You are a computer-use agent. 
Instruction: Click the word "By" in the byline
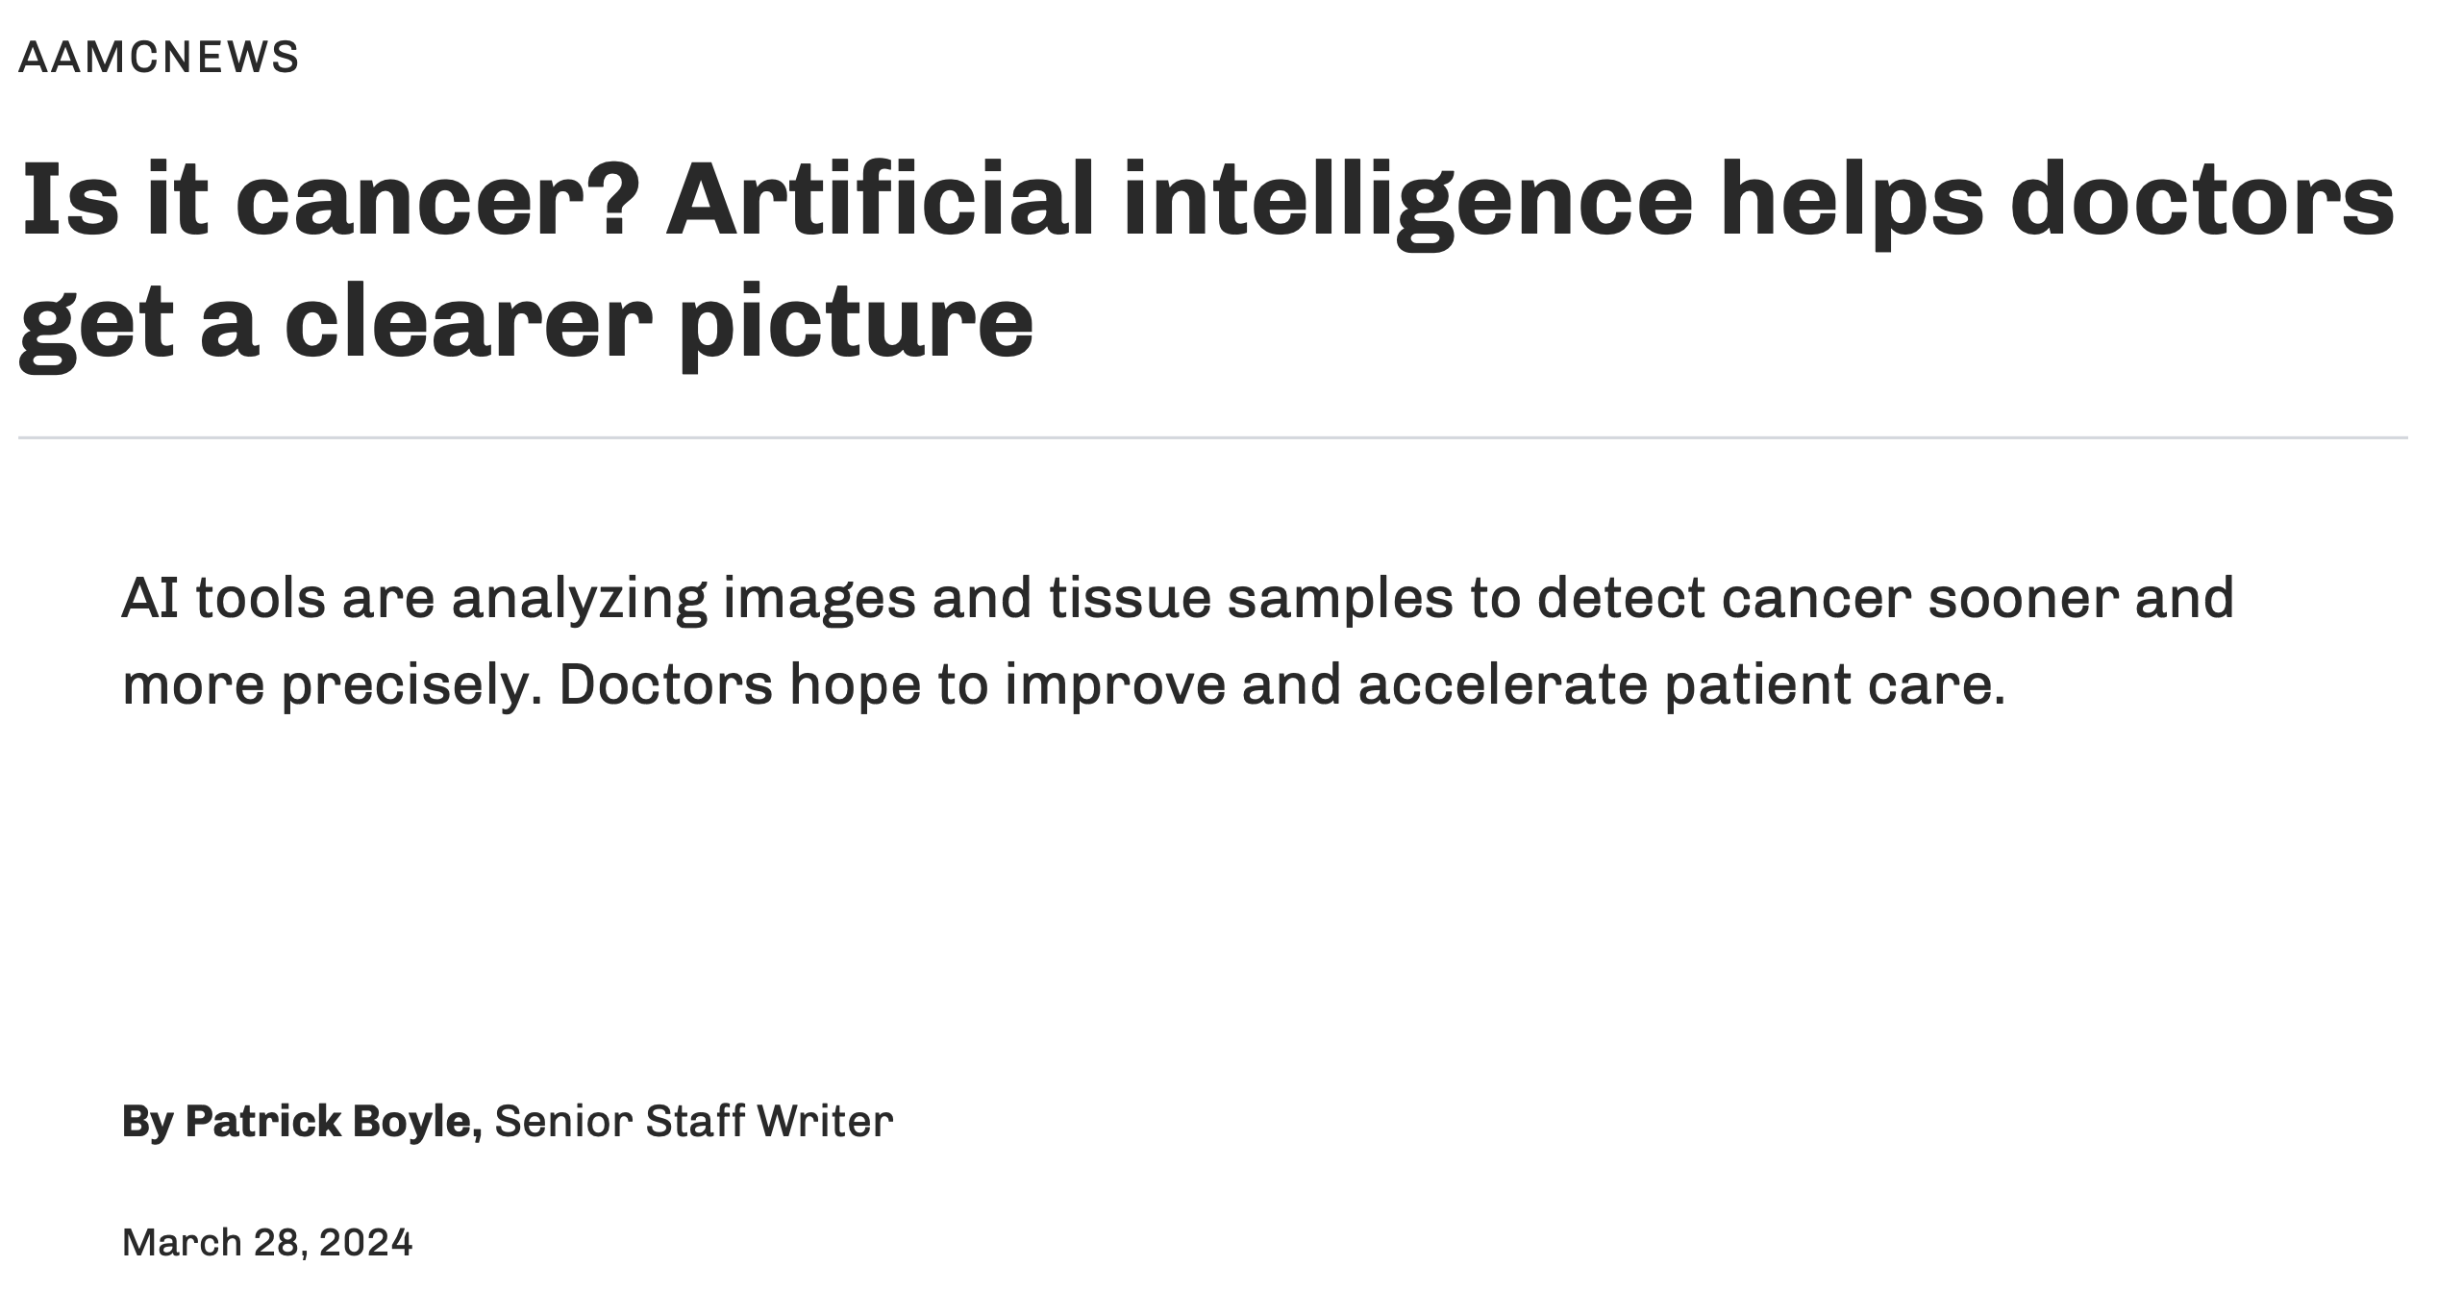tap(146, 1121)
